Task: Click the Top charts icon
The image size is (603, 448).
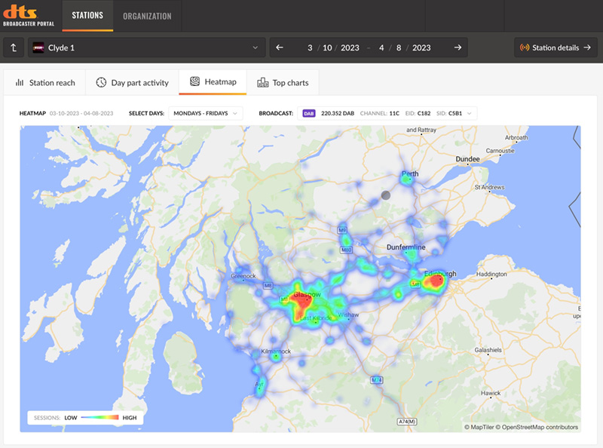Action: tap(263, 82)
